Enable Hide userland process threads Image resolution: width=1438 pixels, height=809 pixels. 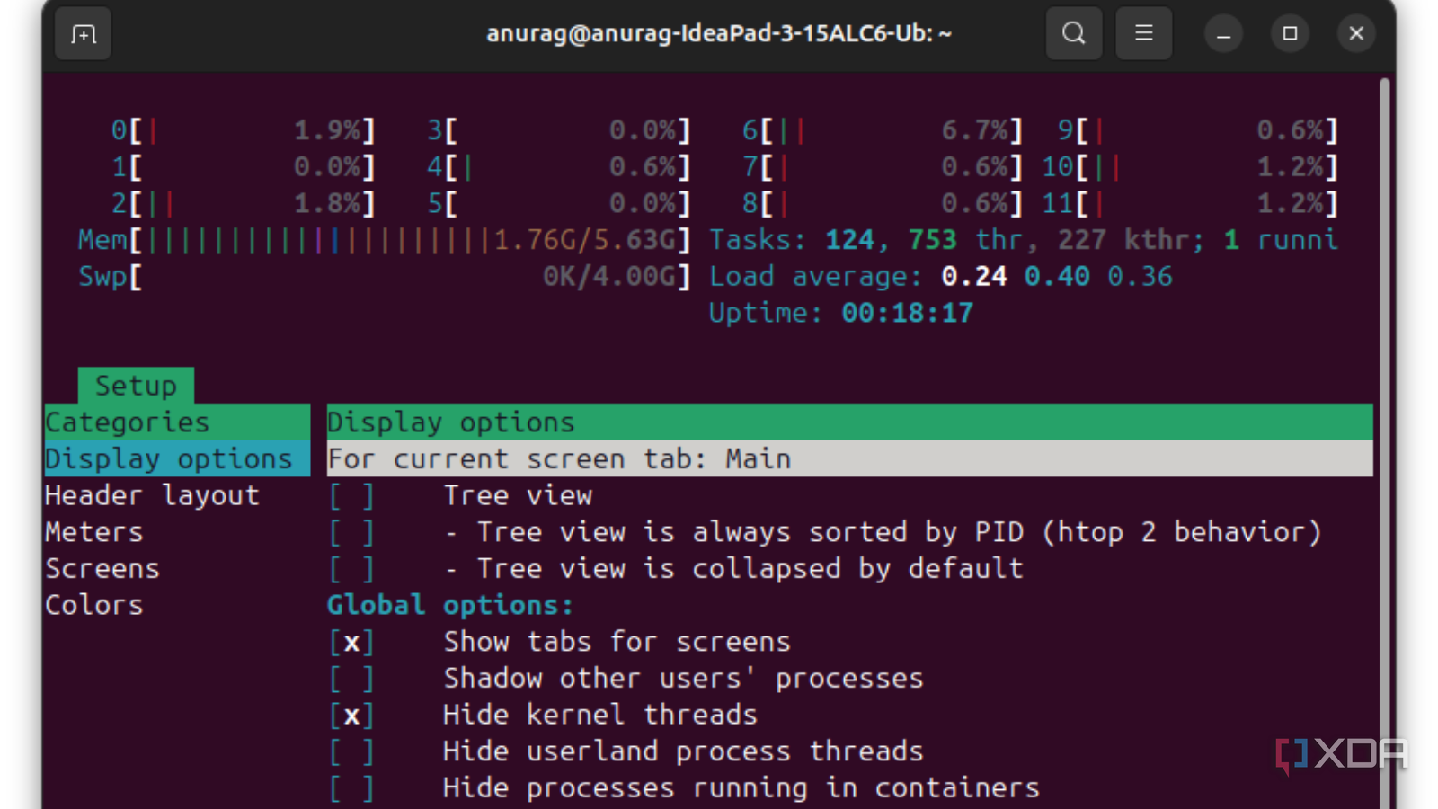[x=351, y=751]
